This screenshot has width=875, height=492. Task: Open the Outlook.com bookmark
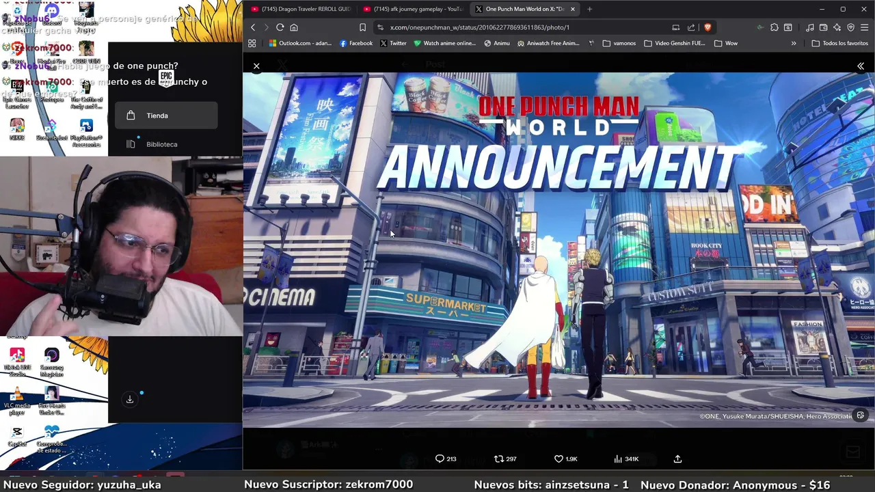300,43
